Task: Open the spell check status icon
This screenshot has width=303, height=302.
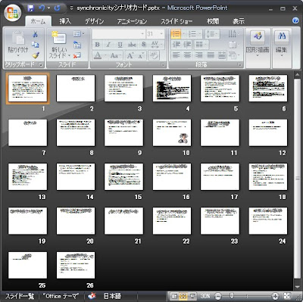Action: [93, 296]
